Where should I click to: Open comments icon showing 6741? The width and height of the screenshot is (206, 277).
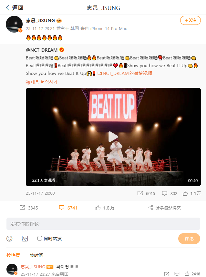tap(62, 208)
